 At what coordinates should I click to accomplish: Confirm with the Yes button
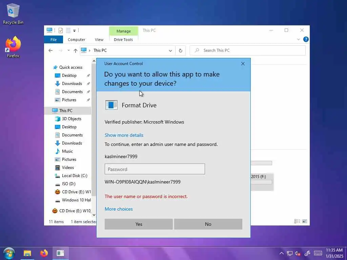(139, 224)
